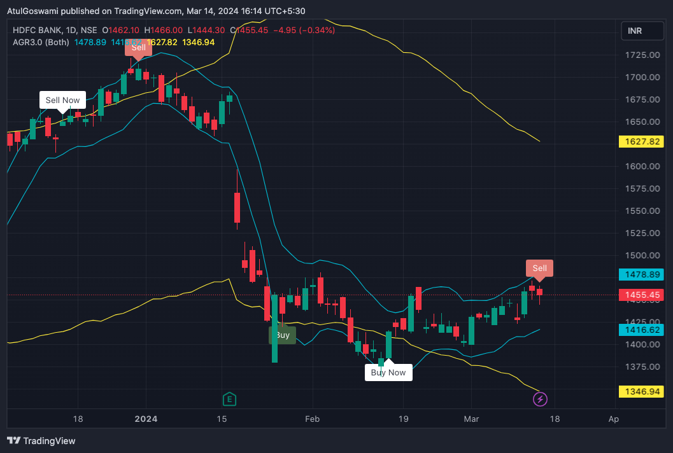Click the white Buy Now label

[x=388, y=372]
